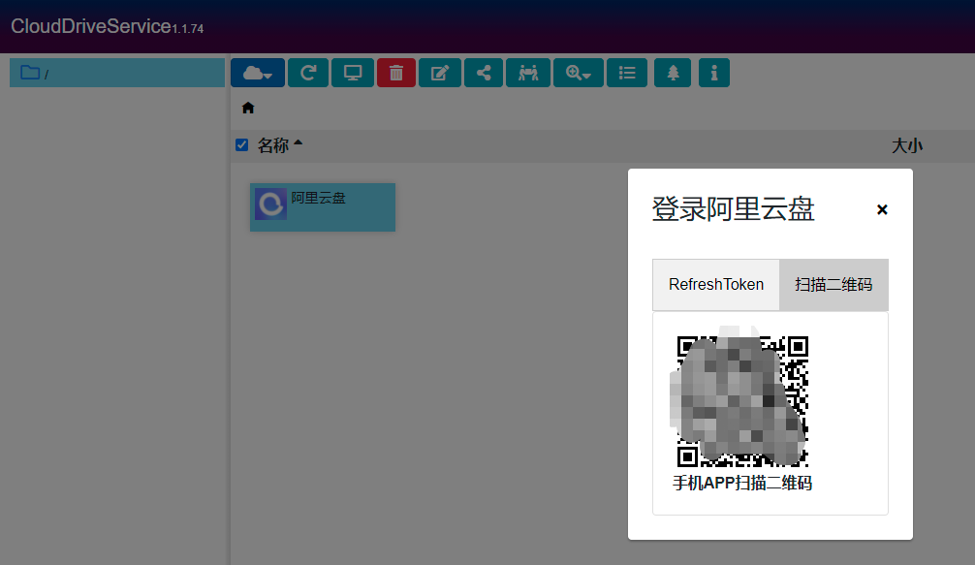
Task: Click the home breadcrumb icon
Action: 248,108
